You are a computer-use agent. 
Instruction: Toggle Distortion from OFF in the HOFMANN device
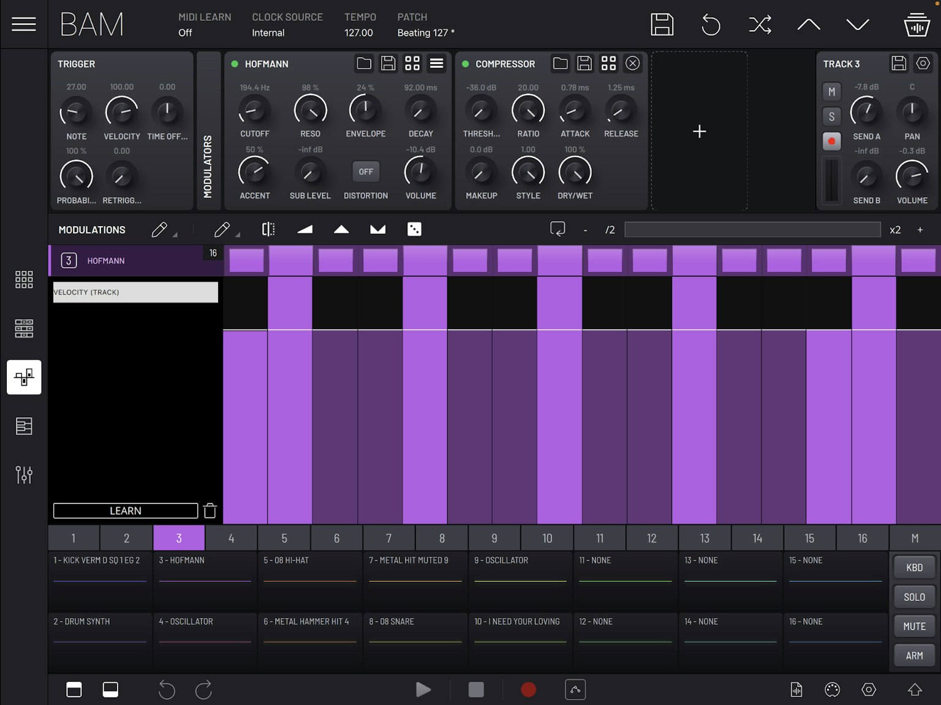(x=365, y=172)
